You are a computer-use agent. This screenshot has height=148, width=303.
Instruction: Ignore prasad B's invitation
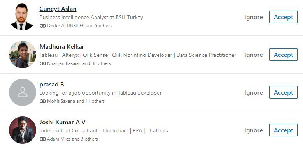(254, 93)
